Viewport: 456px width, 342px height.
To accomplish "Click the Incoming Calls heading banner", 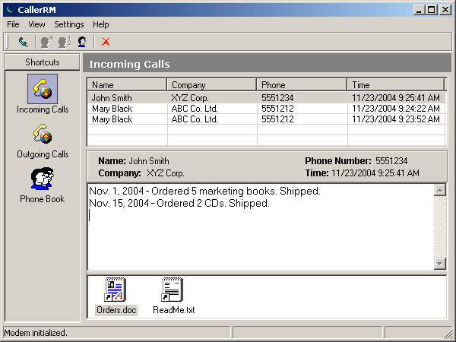I will (x=267, y=63).
